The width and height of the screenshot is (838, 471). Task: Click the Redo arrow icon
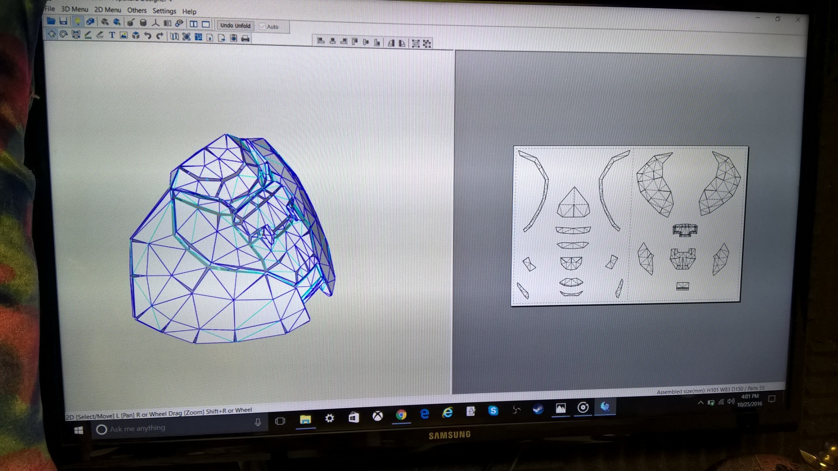tap(159, 36)
